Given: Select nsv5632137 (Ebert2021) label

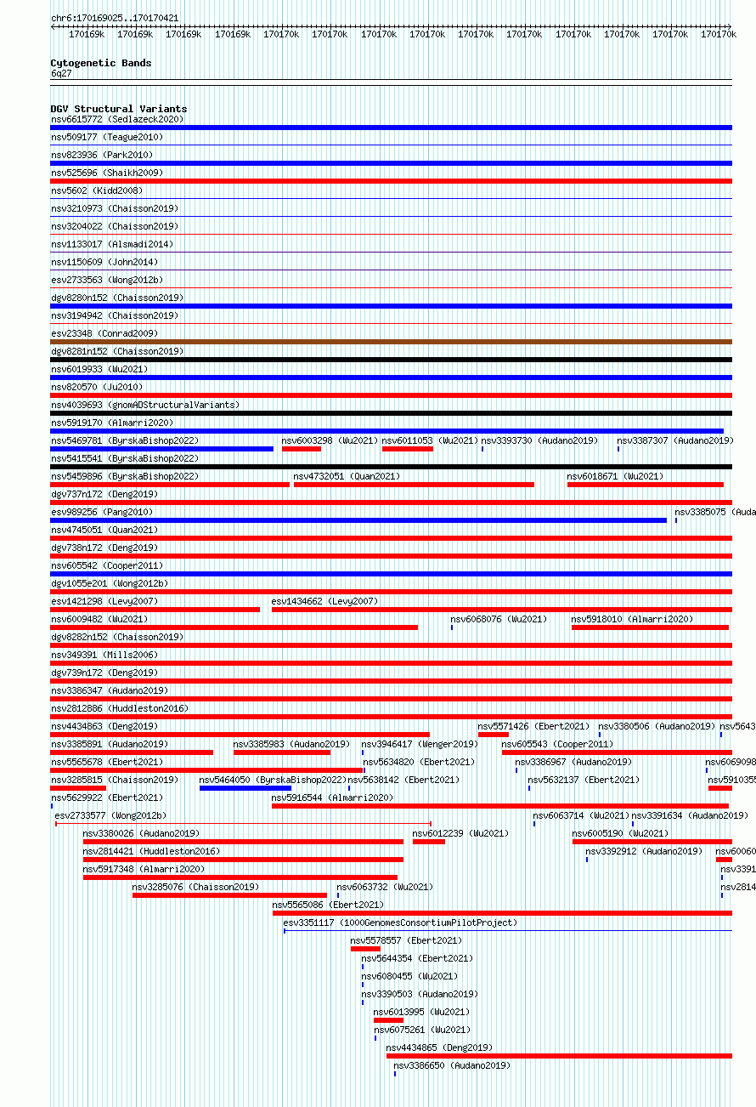Looking at the screenshot, I should (x=584, y=780).
